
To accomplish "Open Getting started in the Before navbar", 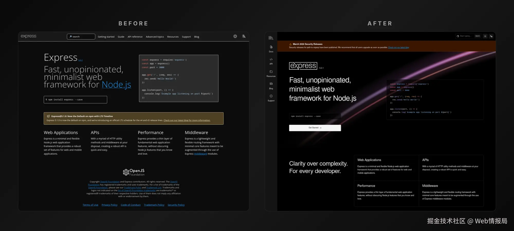I will pyautogui.click(x=106, y=37).
